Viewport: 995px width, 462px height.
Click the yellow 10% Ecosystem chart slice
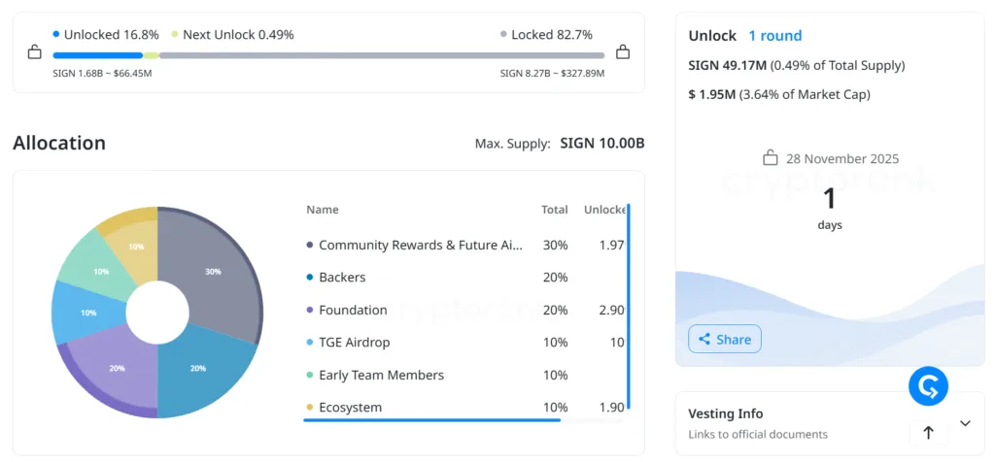[x=136, y=247]
